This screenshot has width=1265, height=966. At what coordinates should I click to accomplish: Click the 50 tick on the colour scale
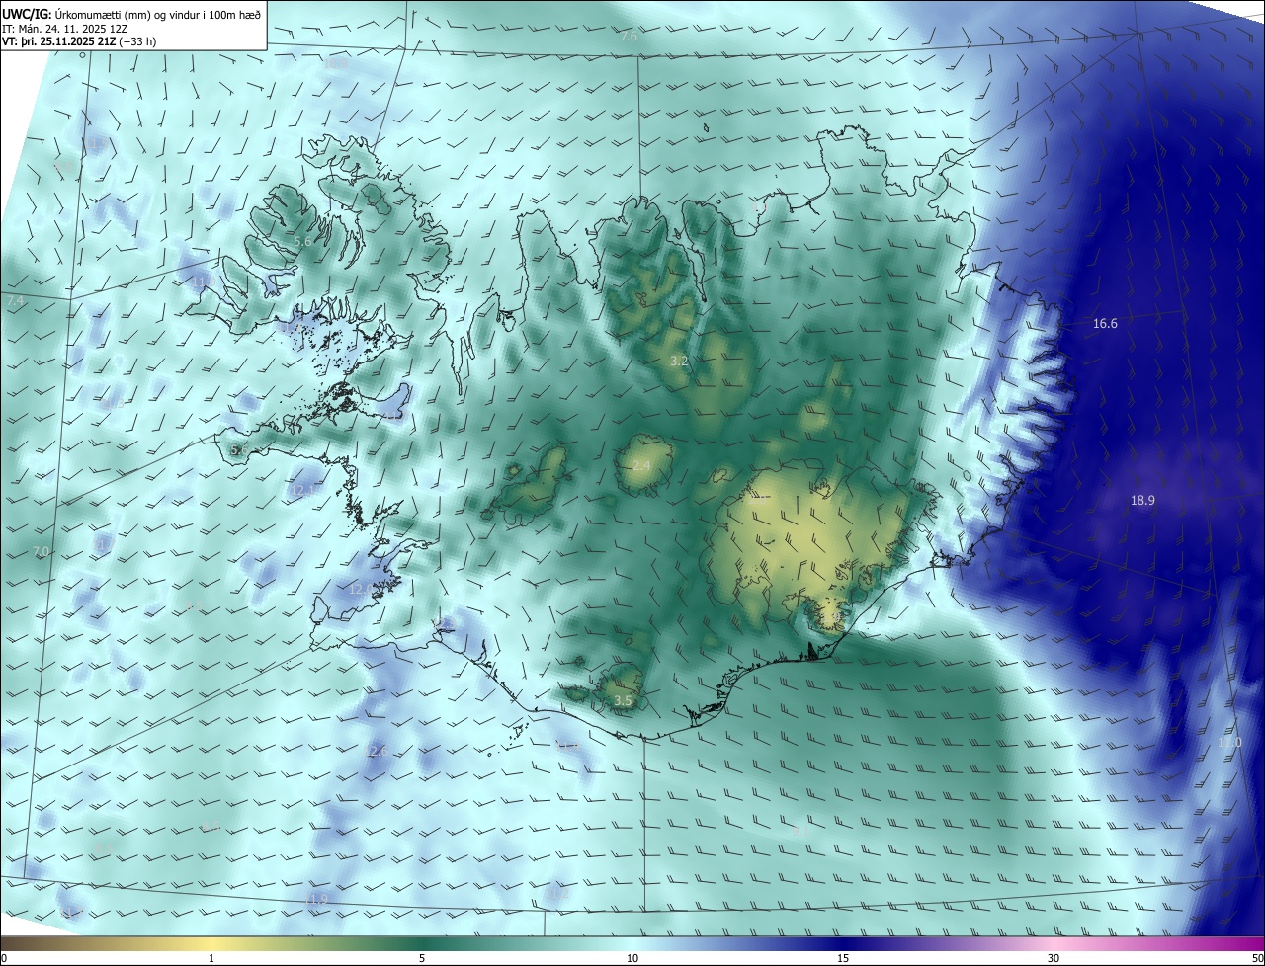[x=1257, y=959]
